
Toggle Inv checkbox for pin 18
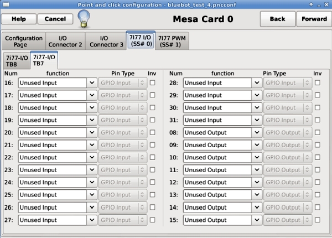click(x=153, y=107)
